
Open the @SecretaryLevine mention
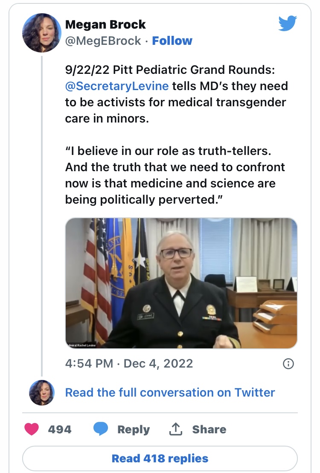pyautogui.click(x=117, y=86)
